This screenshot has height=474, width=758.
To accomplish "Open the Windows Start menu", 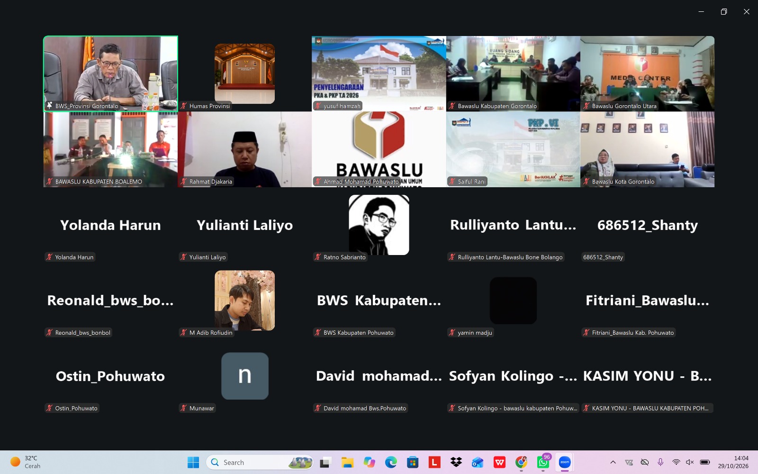I will (193, 463).
